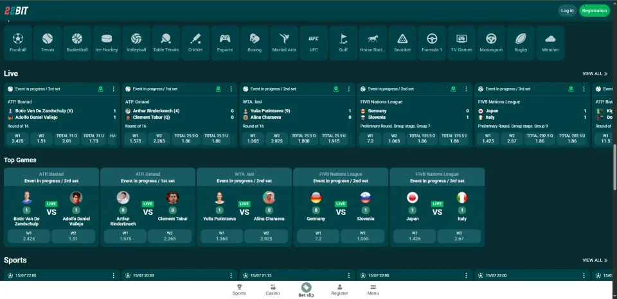Bet W2 2.265 in Live Gstaad card
The height and width of the screenshot is (299, 617).
[x=159, y=139]
